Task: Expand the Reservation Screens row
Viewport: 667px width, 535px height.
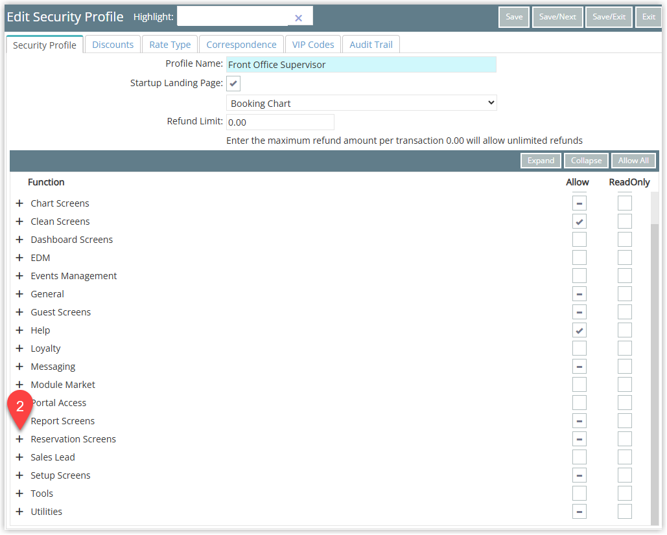Action: [19, 439]
